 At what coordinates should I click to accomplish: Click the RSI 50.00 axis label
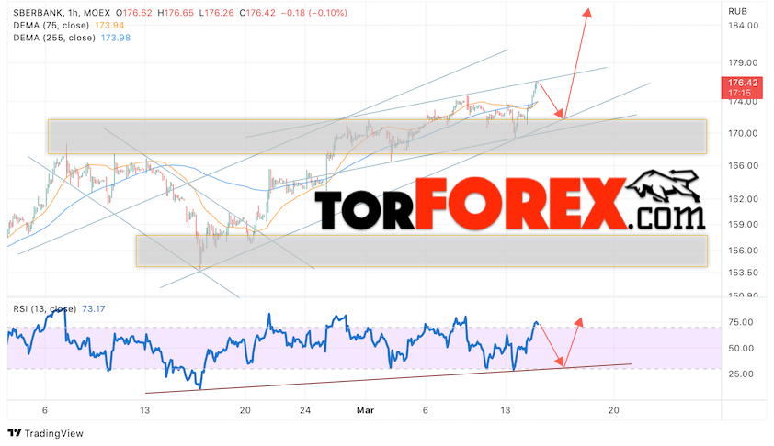[741, 348]
